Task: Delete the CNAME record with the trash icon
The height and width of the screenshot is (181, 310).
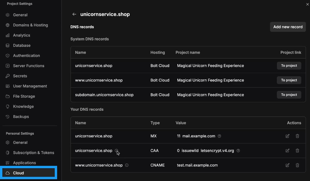Action: [297, 165]
